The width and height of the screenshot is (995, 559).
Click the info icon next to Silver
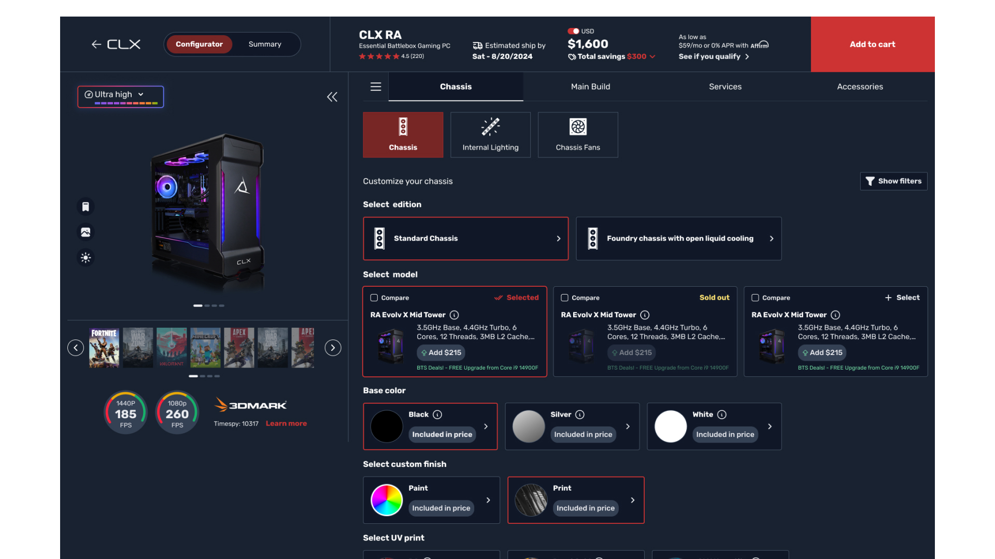click(x=580, y=415)
